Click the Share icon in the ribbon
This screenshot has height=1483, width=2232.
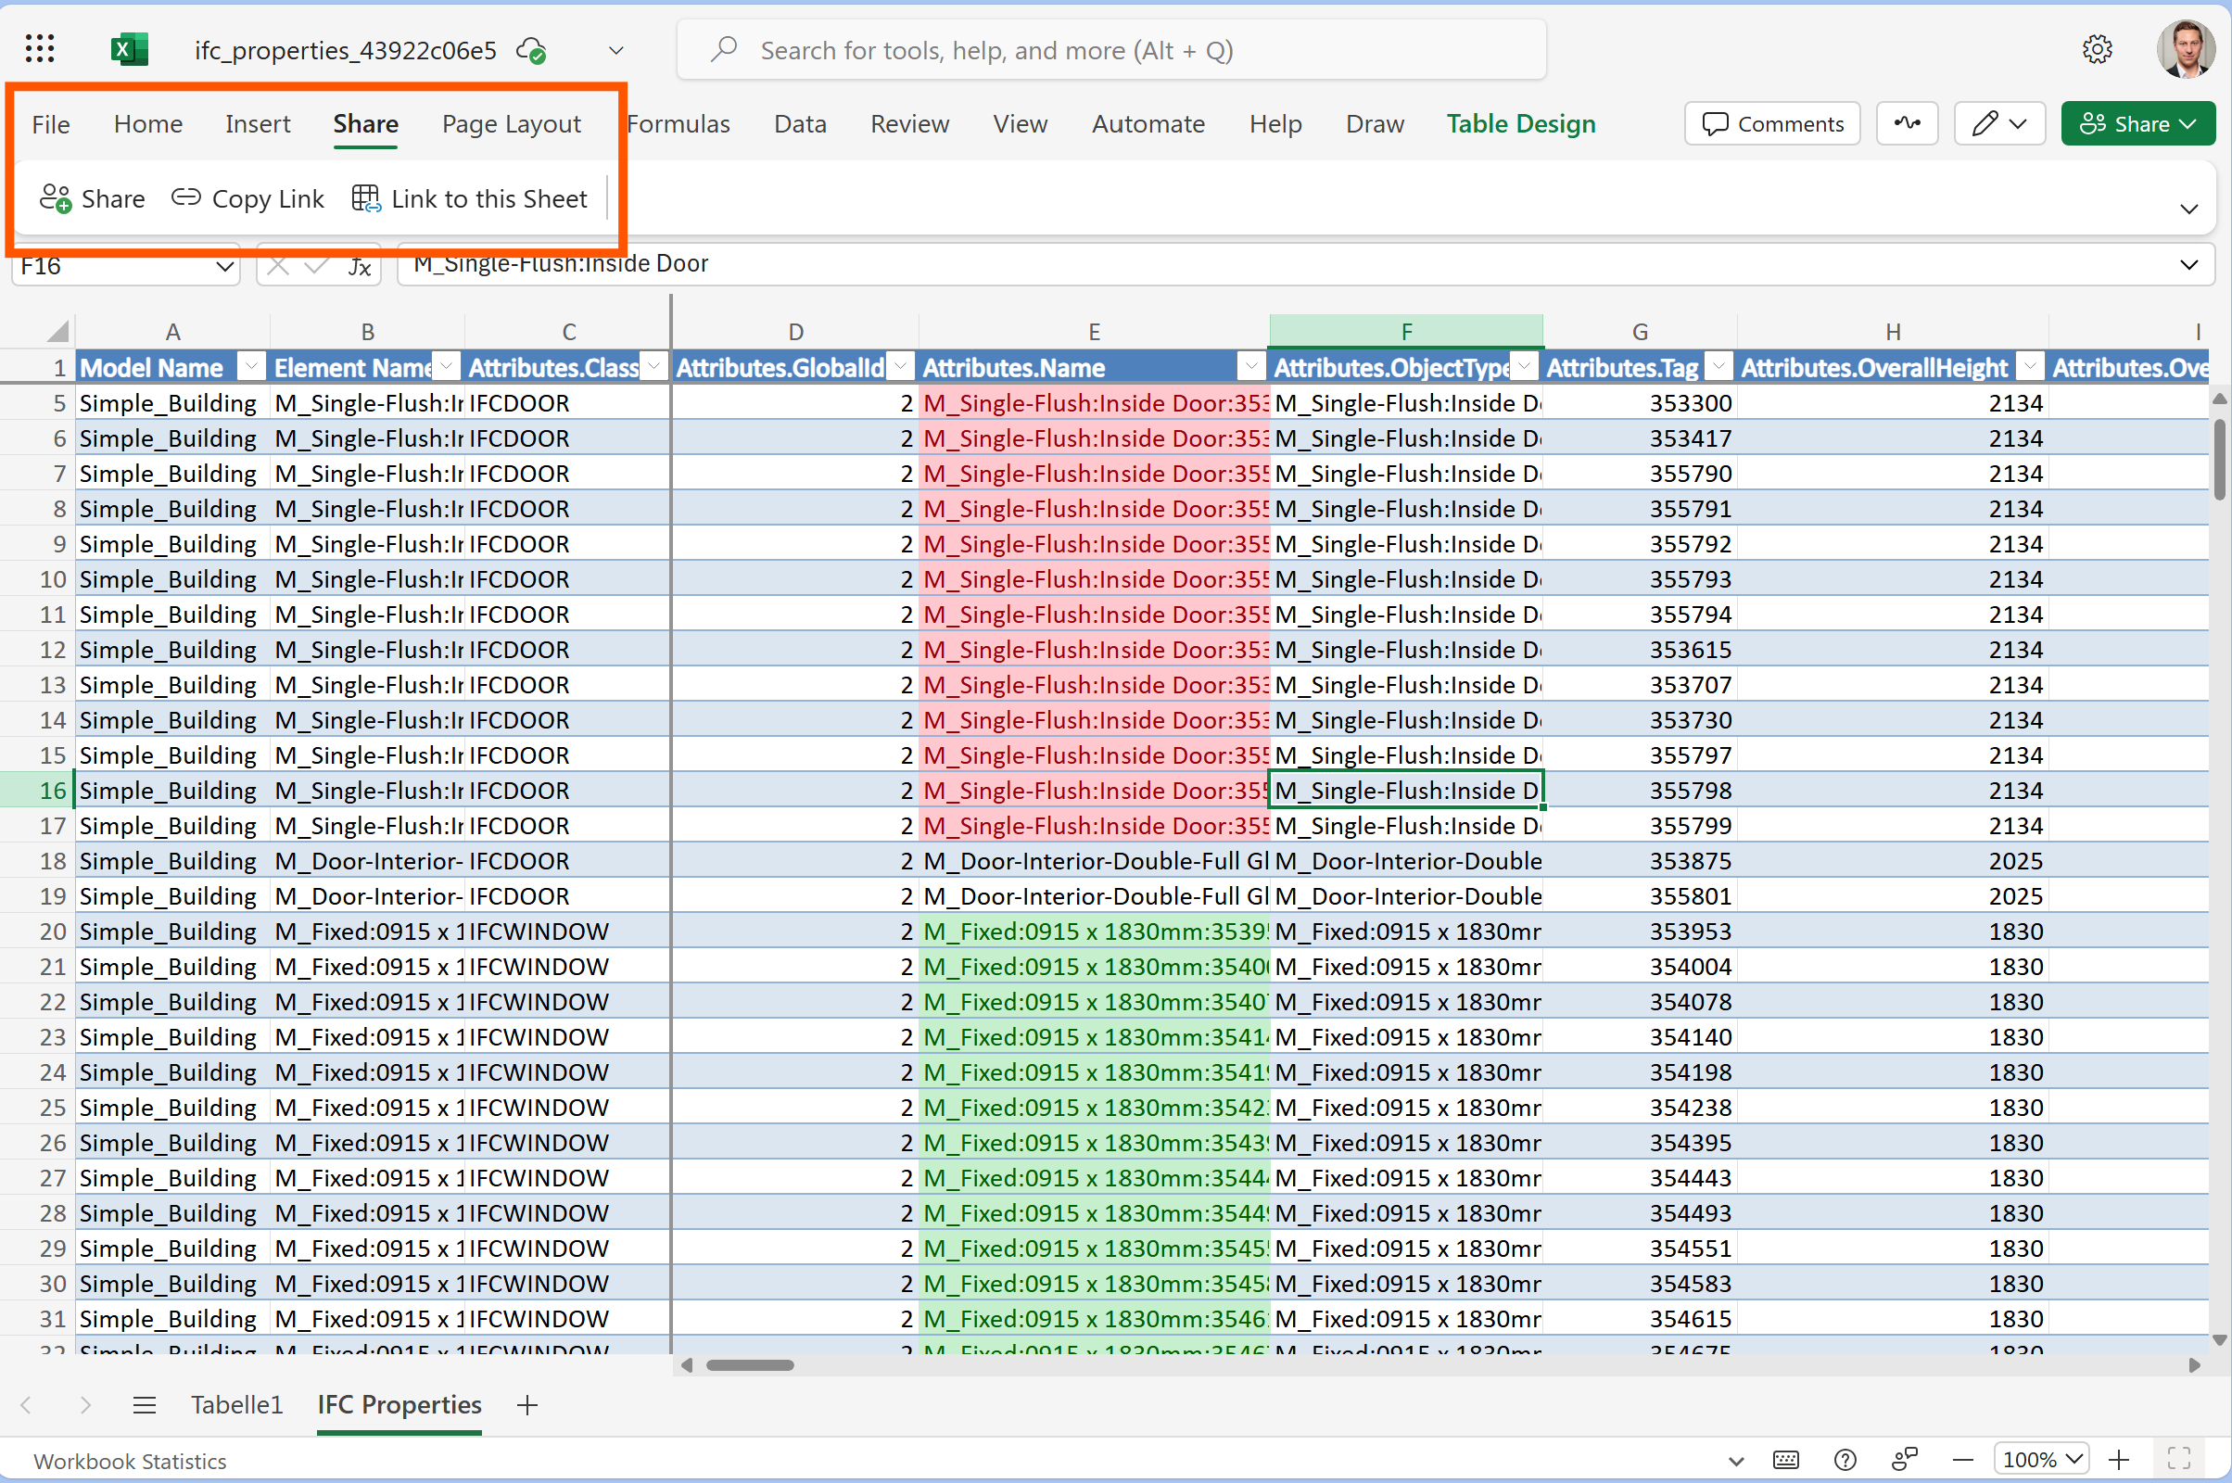point(93,198)
